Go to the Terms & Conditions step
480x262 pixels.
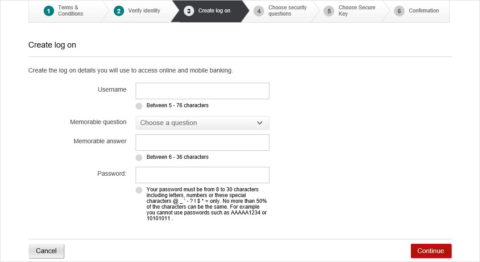[70, 11]
